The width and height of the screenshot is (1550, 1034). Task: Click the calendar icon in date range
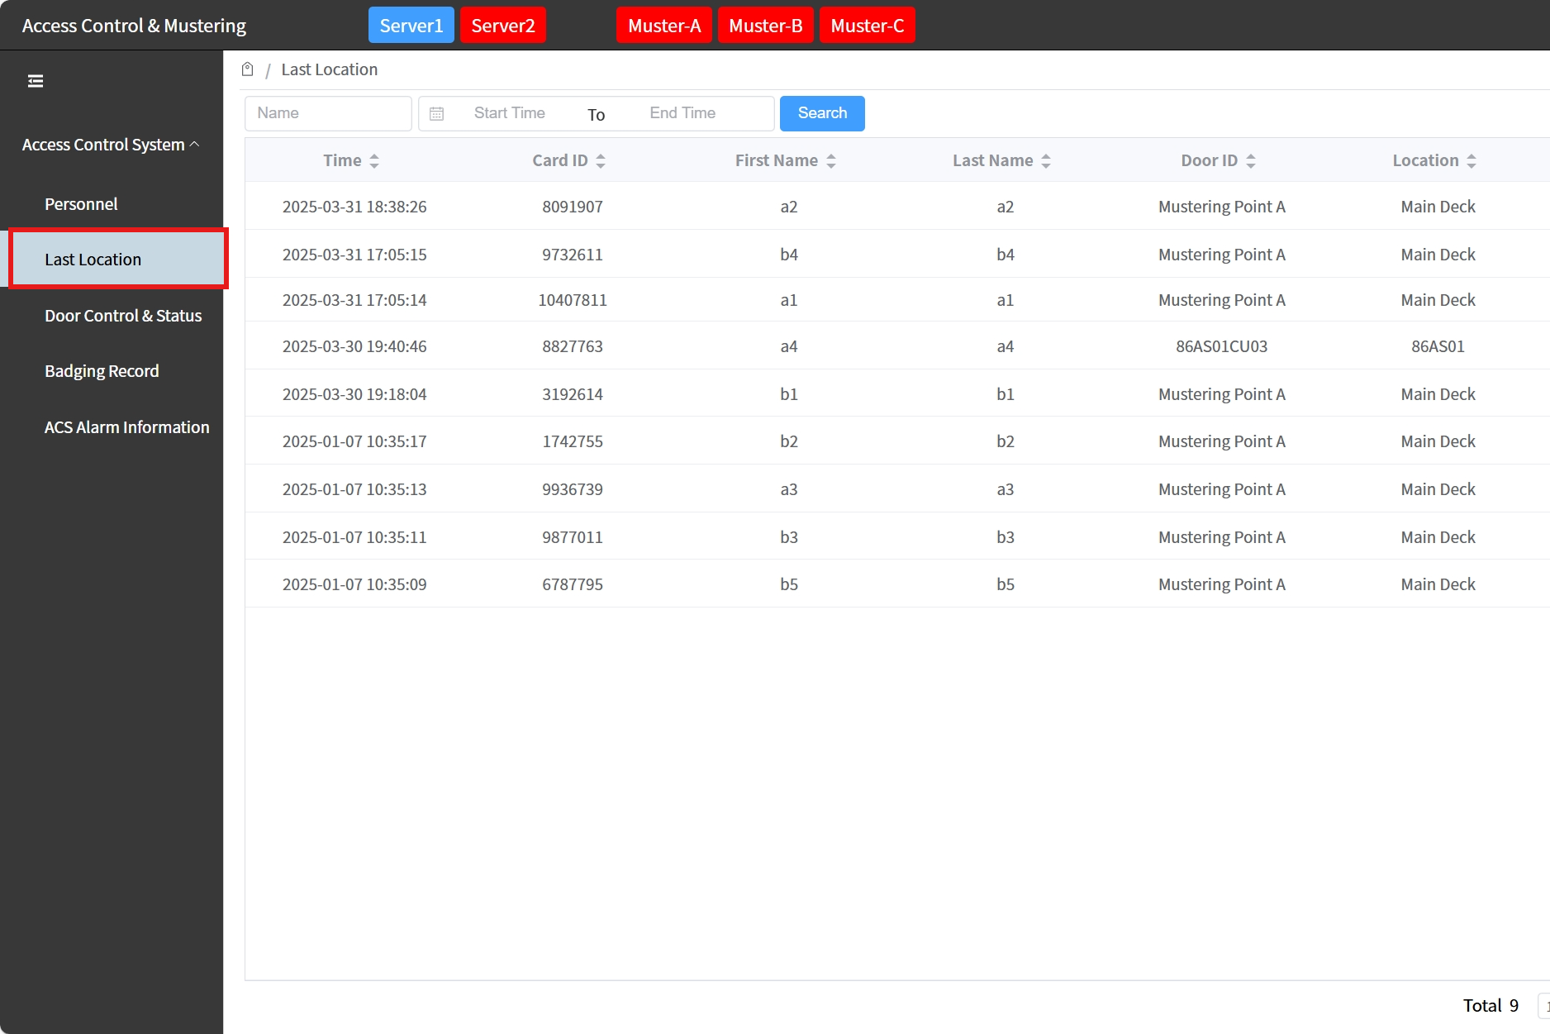coord(437,114)
